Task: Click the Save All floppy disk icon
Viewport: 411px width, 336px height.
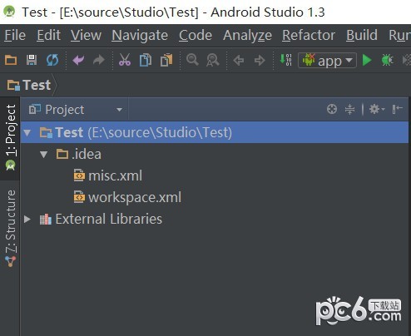Action: (32, 60)
